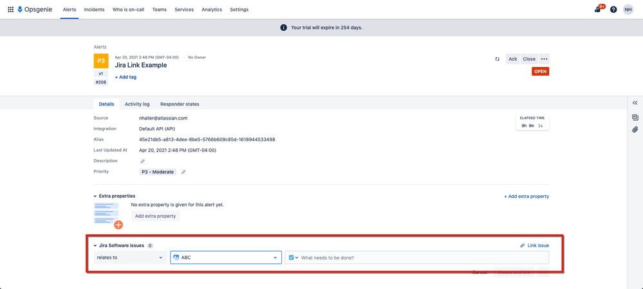Click the P3 priority badge
This screenshot has height=289, width=643.
point(101,61)
